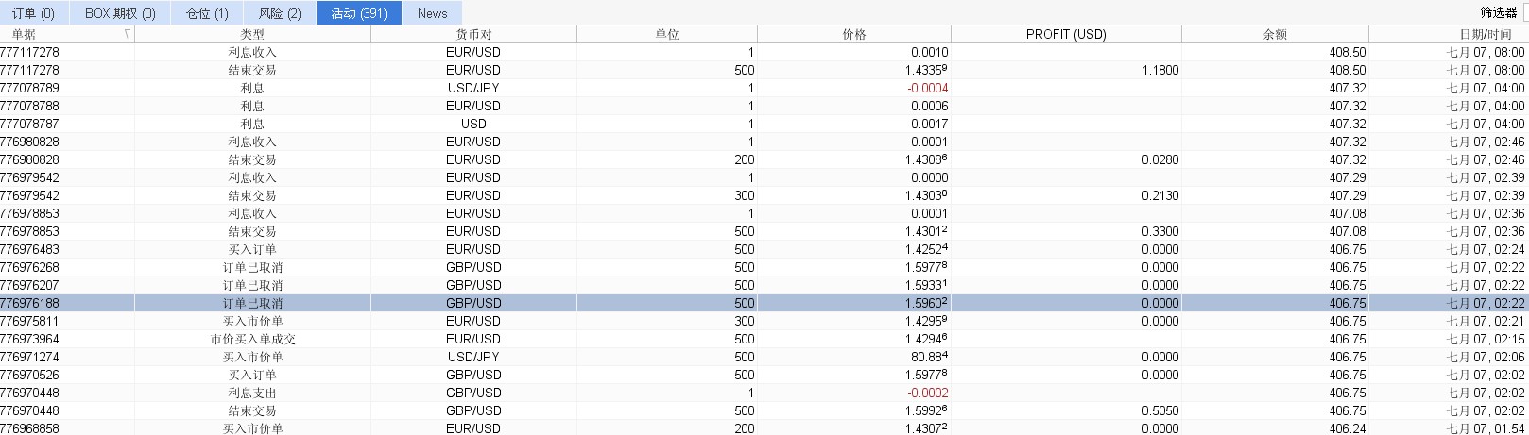Sort by the PROFIT (USD) column header
Viewport: 1529px width, 435px height.
coord(1066,34)
